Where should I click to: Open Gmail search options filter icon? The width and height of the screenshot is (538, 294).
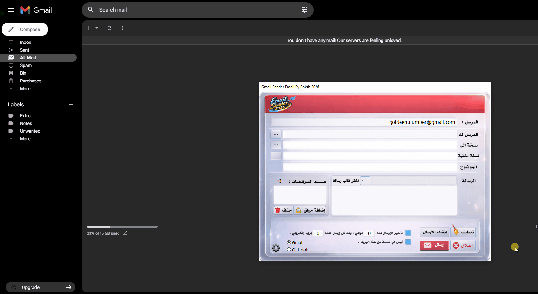[x=304, y=10]
